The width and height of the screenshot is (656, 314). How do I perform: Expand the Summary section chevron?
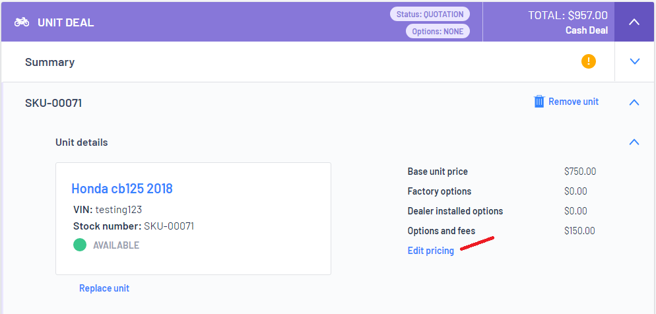pos(635,61)
